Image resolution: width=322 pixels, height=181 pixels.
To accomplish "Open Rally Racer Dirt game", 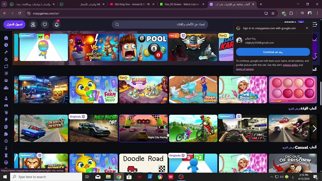I will pos(94,128).
